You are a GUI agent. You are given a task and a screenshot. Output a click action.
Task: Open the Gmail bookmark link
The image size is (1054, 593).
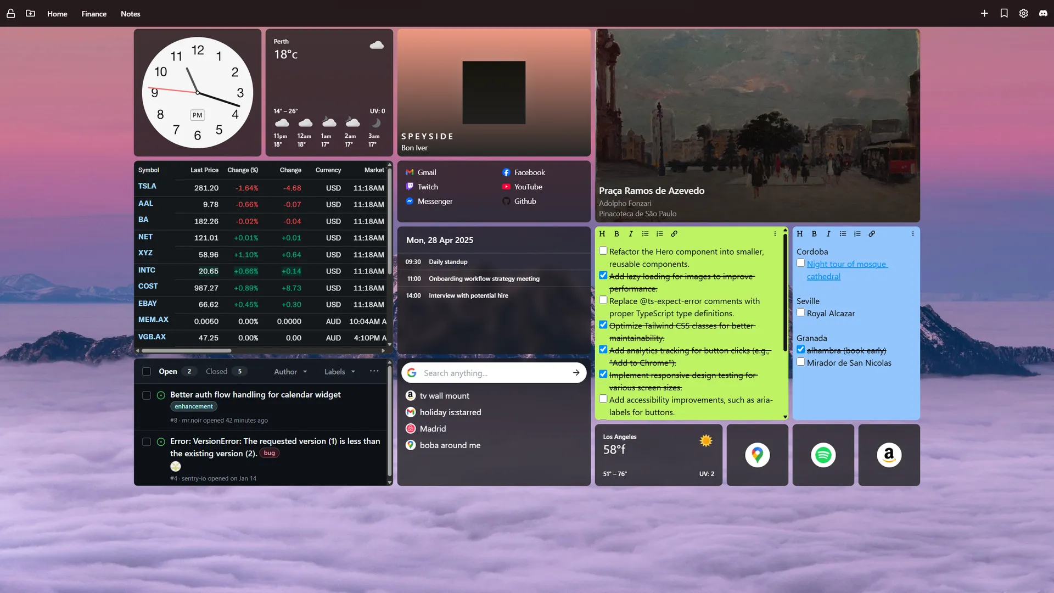[421, 172]
